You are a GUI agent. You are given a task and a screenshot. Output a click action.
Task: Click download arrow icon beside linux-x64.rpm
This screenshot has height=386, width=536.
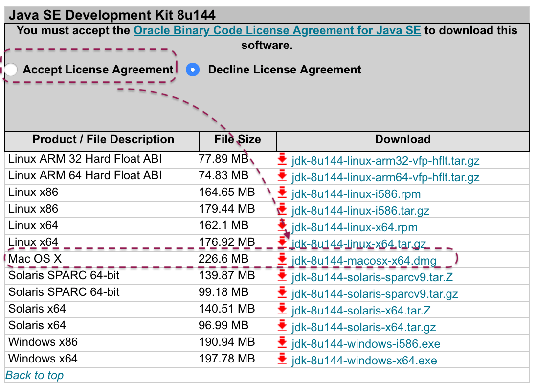pyautogui.click(x=282, y=226)
